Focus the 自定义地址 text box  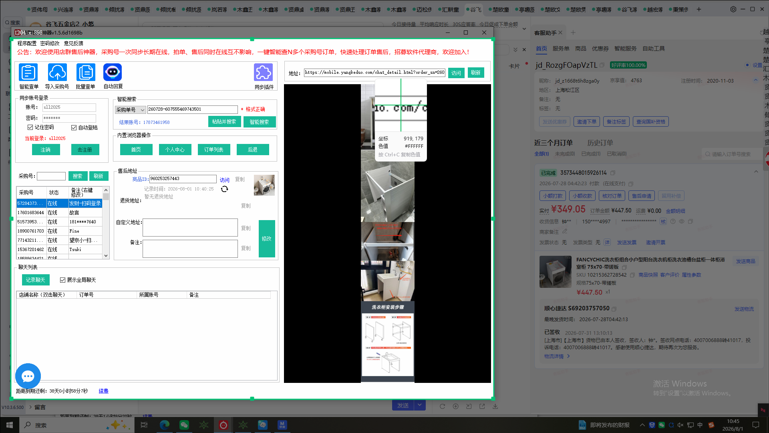[x=190, y=227]
